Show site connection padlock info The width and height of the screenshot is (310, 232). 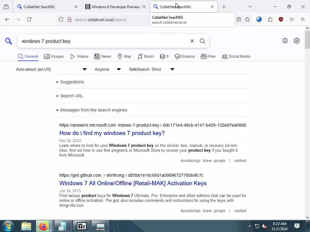pos(69,20)
